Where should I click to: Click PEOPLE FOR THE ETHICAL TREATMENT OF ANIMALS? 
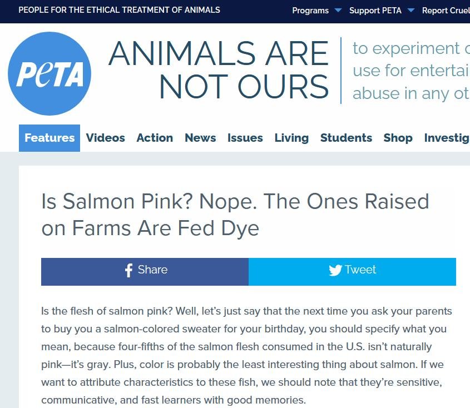[x=119, y=9]
